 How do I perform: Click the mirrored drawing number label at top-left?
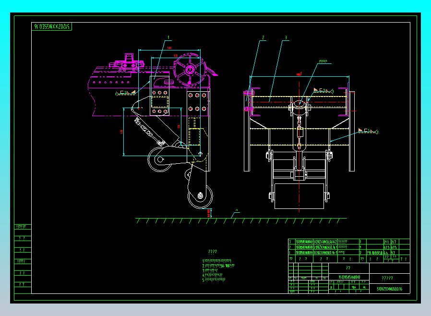click(x=52, y=26)
